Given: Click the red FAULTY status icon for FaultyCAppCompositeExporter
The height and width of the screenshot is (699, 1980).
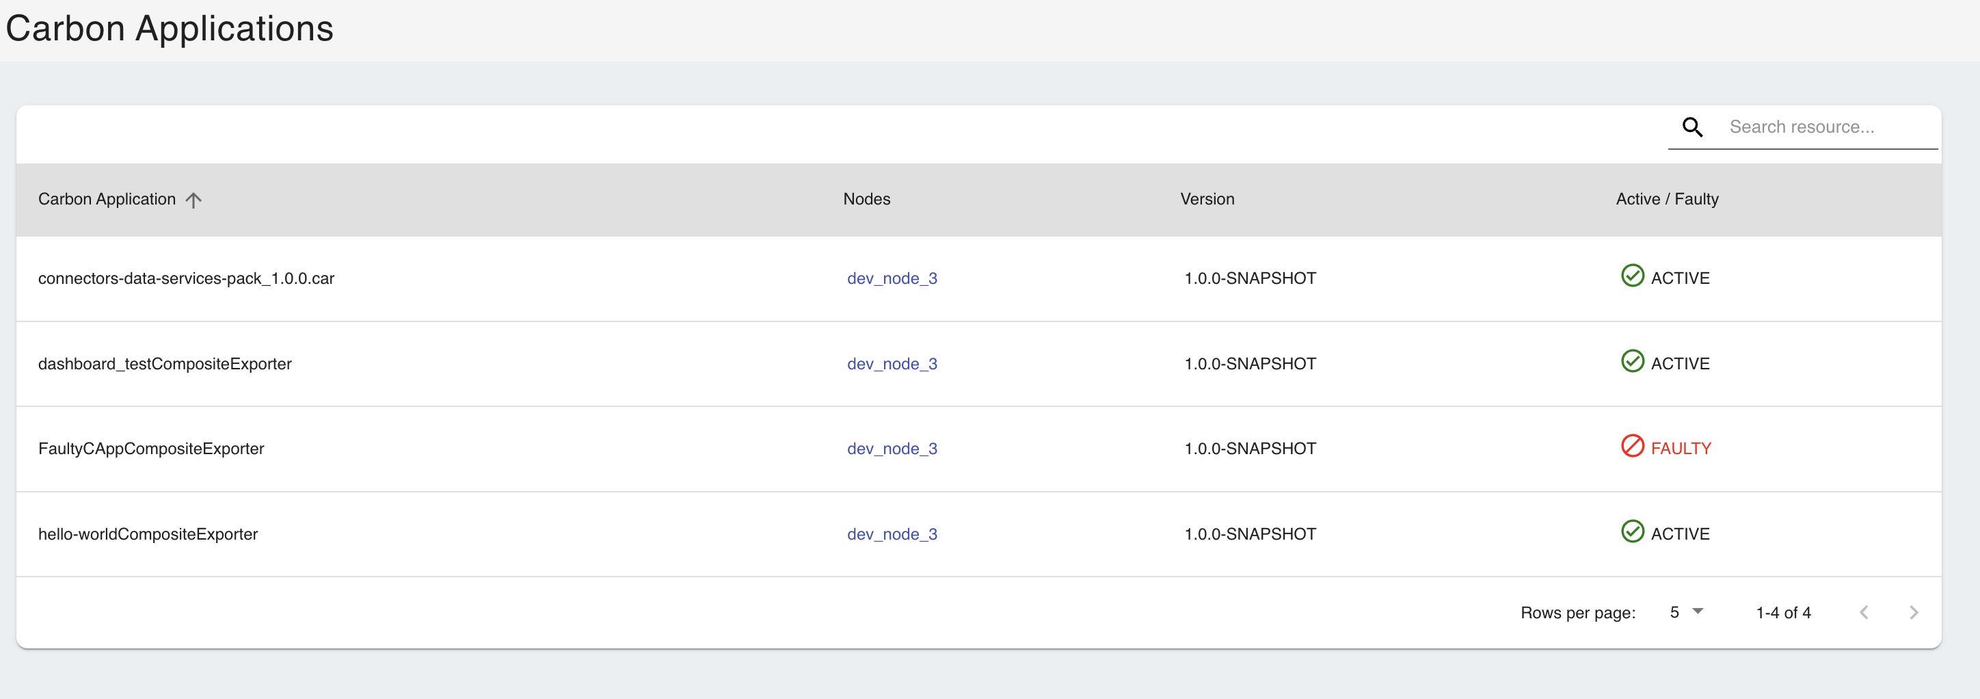Looking at the screenshot, I should point(1633,446).
